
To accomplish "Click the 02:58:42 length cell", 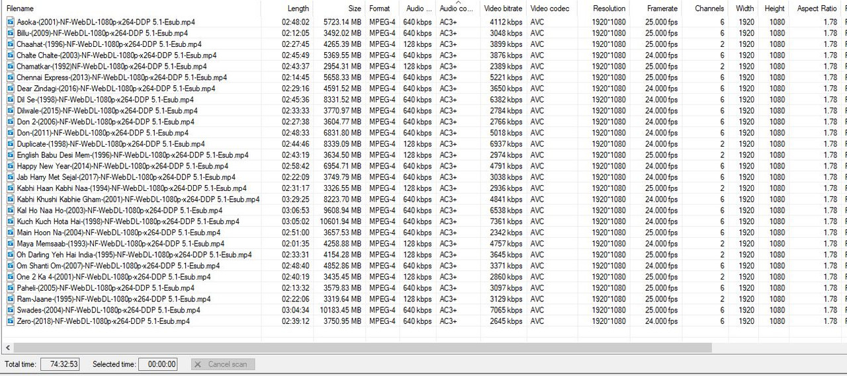I will (295, 167).
